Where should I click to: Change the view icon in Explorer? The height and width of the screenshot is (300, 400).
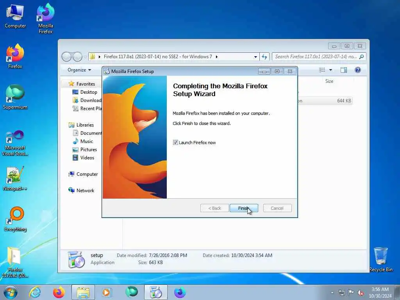322,70
